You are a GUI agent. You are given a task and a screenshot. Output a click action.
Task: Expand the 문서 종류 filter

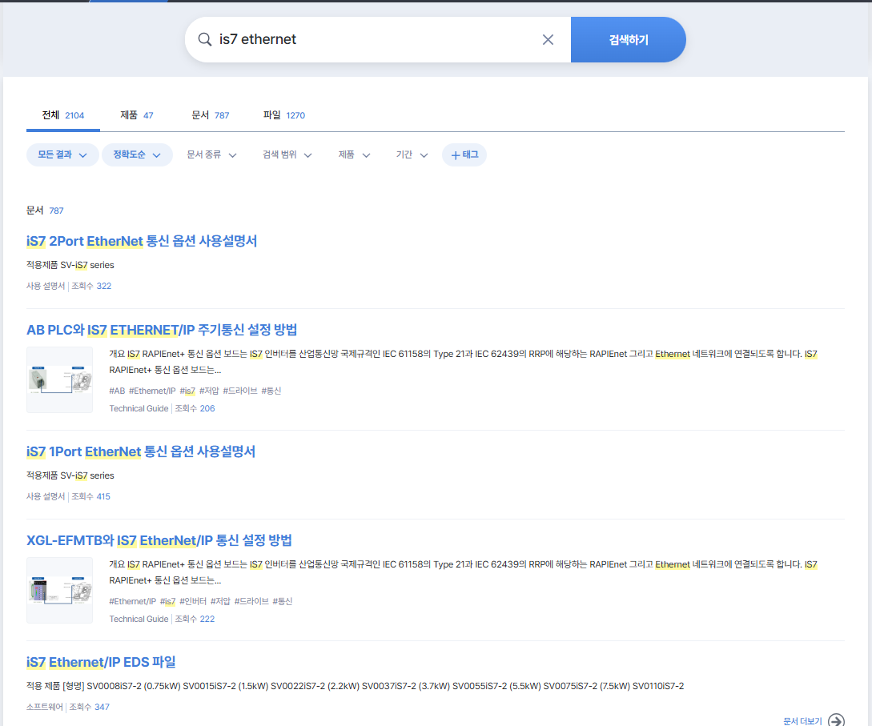pos(211,155)
